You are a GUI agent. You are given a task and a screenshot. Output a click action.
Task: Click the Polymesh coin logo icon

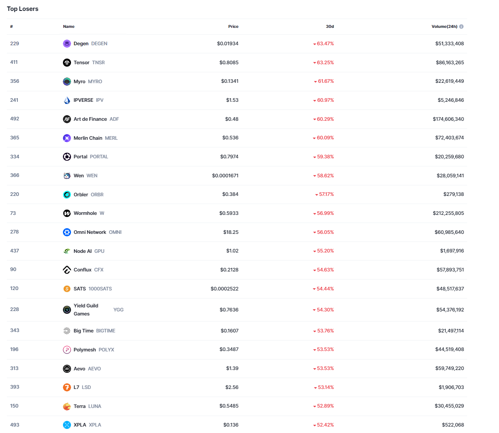[x=67, y=350]
